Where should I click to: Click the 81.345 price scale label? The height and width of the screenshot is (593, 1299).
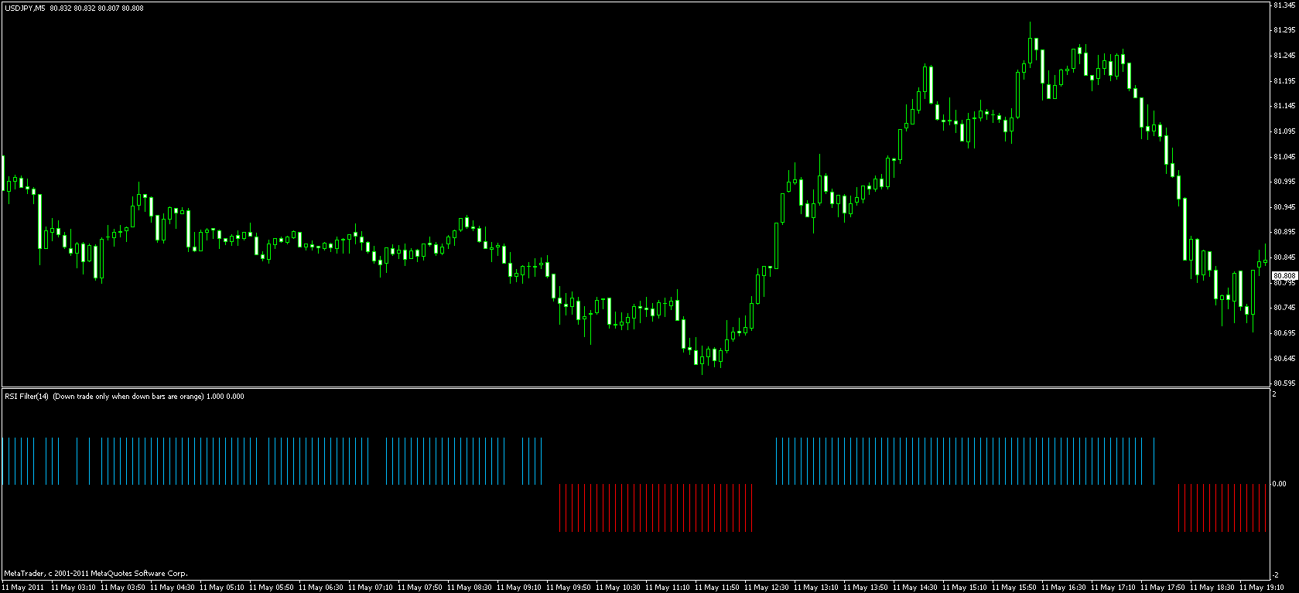pyautogui.click(x=1284, y=5)
